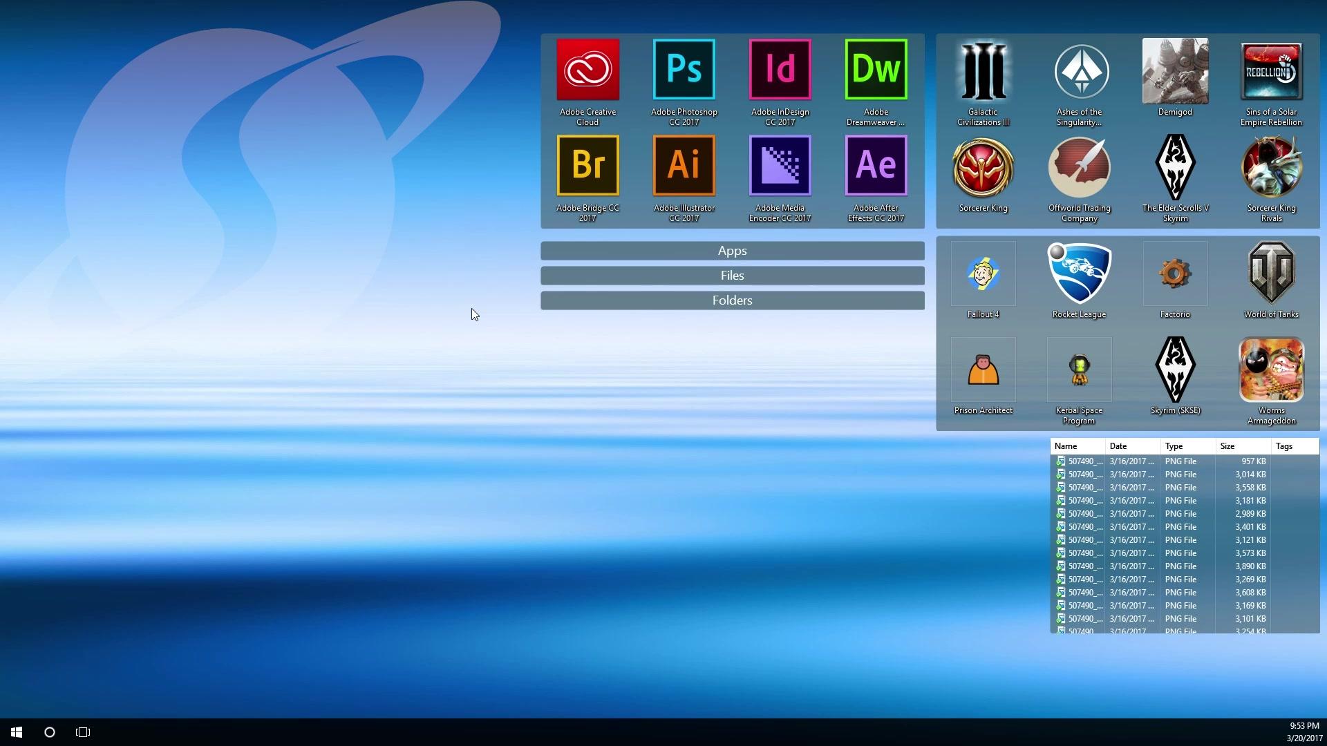Open the taskbar clock and date

1304,732
